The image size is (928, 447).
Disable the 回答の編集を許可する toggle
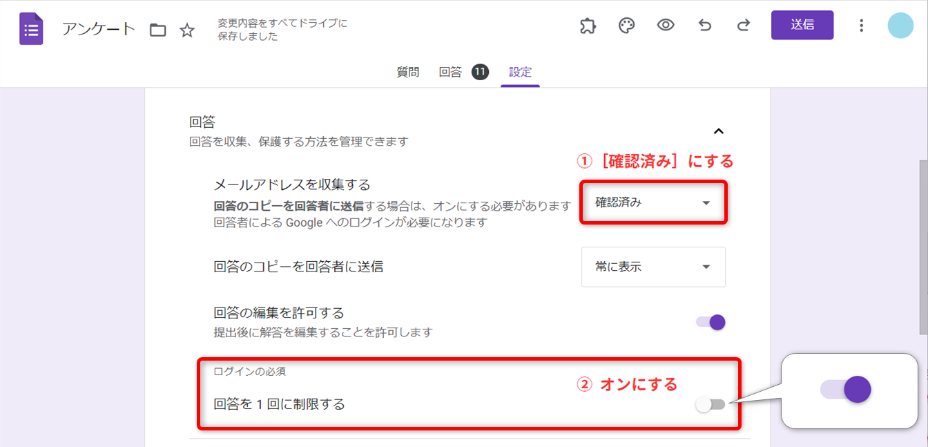[x=711, y=322]
